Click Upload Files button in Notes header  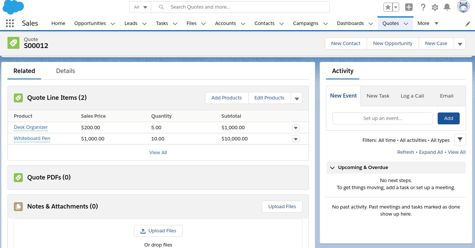tap(282, 207)
